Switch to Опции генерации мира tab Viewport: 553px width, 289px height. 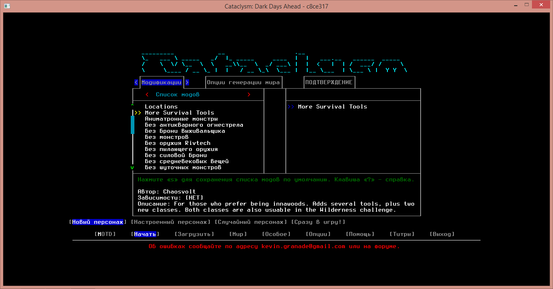click(243, 82)
